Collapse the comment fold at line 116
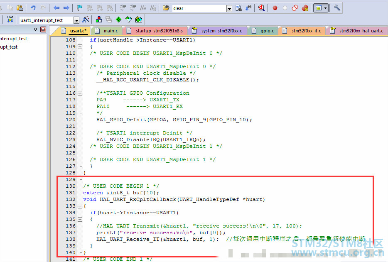Image resolution: width=388 pixels, height=262 pixels. (x=80, y=93)
